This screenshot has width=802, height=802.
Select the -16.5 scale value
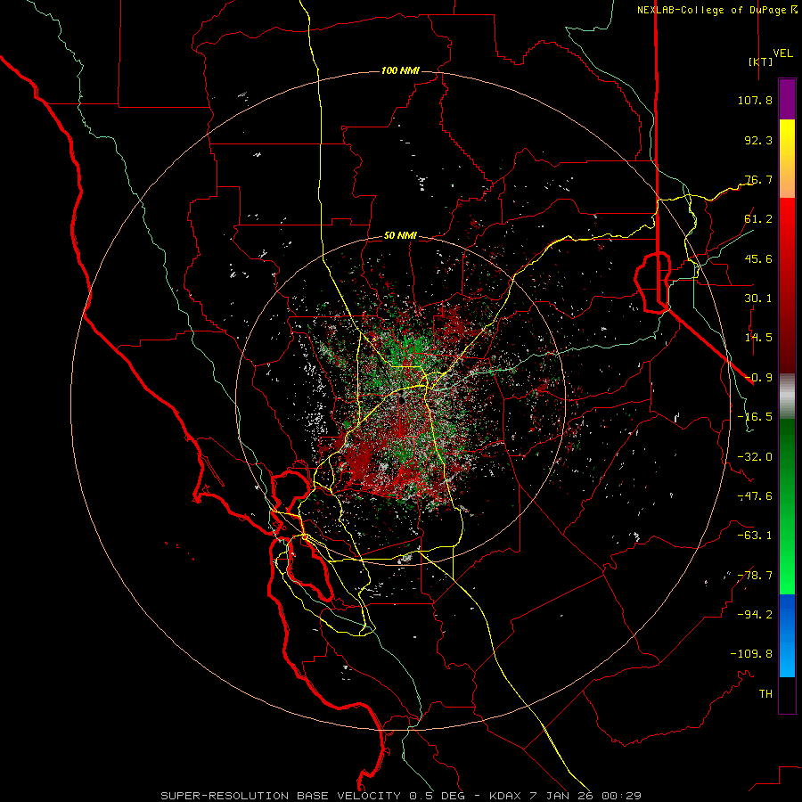pos(755,417)
